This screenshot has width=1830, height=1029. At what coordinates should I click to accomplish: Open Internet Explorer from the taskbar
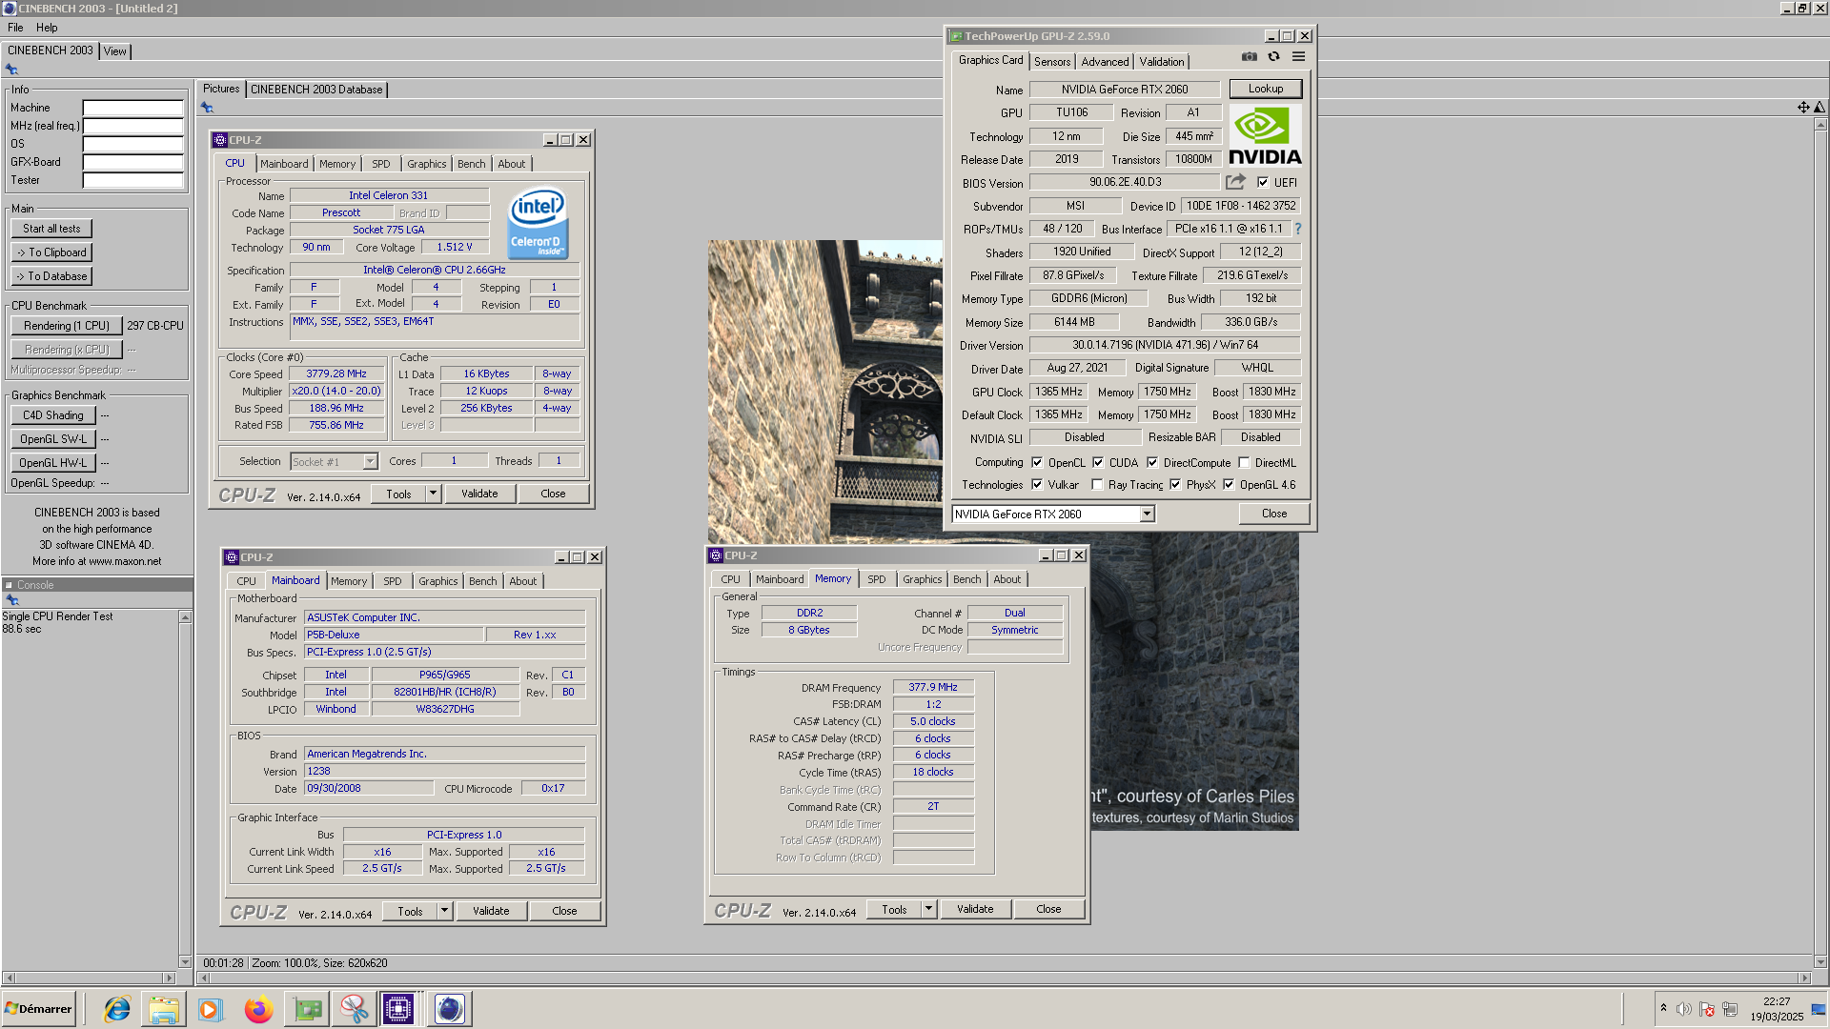coord(117,1009)
